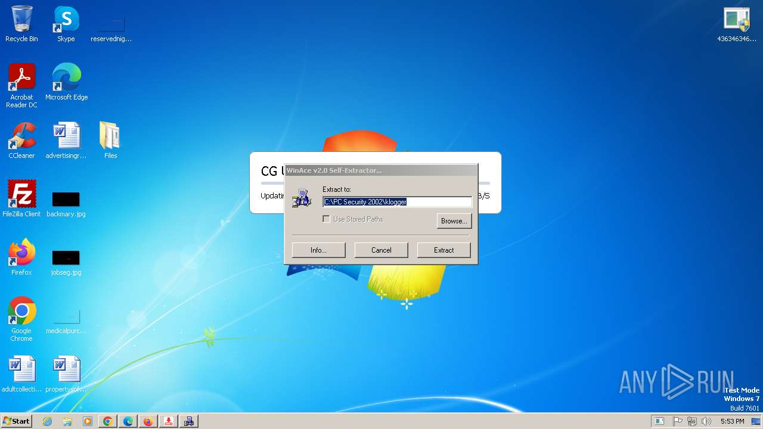Click the Extract button
Image resolution: width=763 pixels, height=429 pixels.
[x=444, y=250]
